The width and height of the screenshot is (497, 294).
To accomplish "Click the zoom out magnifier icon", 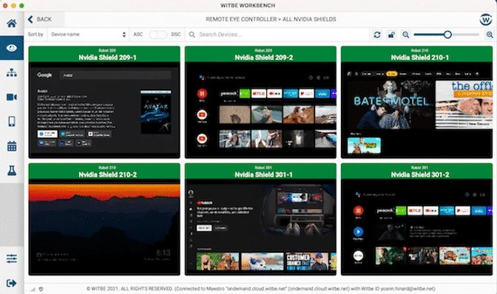I will click(x=405, y=35).
